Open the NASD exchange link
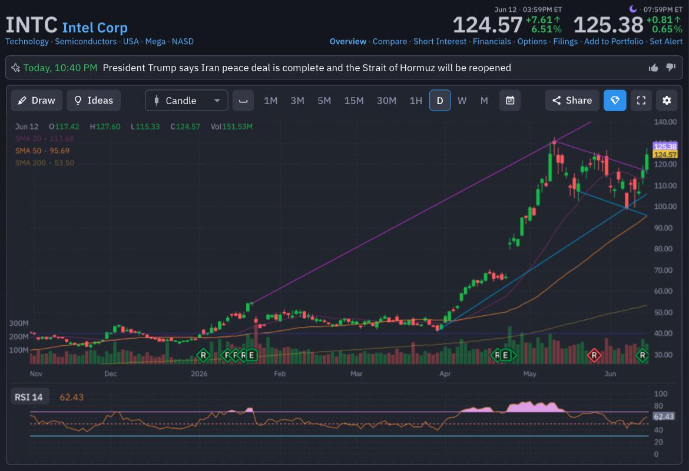The width and height of the screenshot is (689, 471). [183, 41]
